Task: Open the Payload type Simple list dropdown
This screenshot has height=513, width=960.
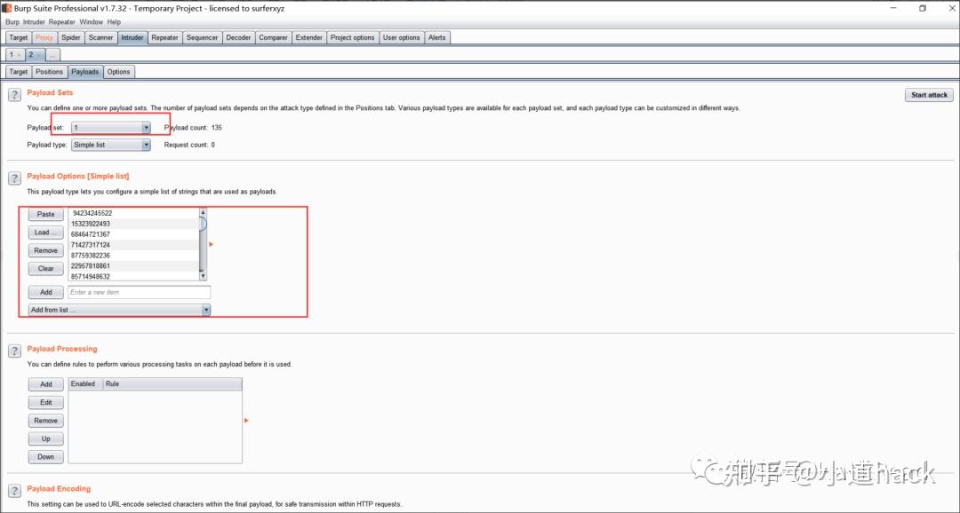Action: [x=111, y=145]
